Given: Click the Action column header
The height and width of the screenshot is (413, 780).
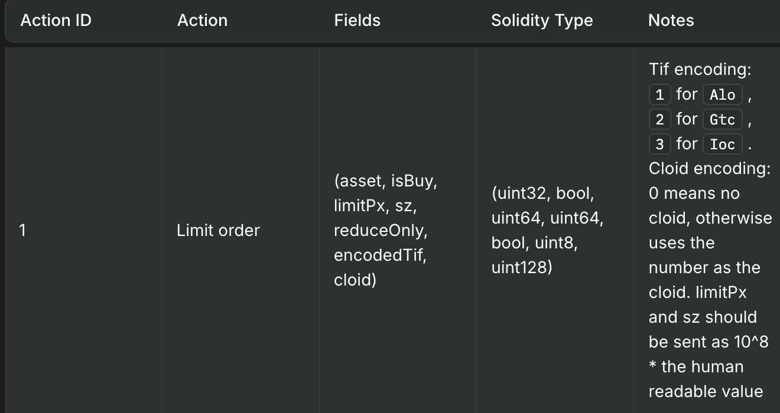Looking at the screenshot, I should tap(202, 21).
